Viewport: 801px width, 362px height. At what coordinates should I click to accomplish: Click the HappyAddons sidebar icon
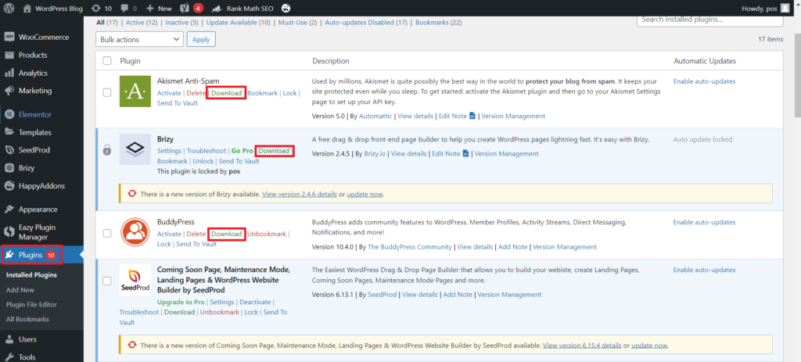pyautogui.click(x=9, y=186)
